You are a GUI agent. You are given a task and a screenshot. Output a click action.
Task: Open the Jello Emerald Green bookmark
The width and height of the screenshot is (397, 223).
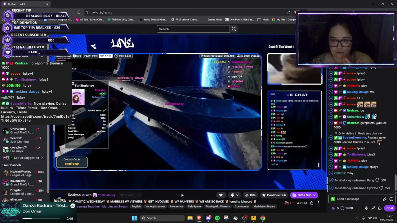[x=153, y=20]
